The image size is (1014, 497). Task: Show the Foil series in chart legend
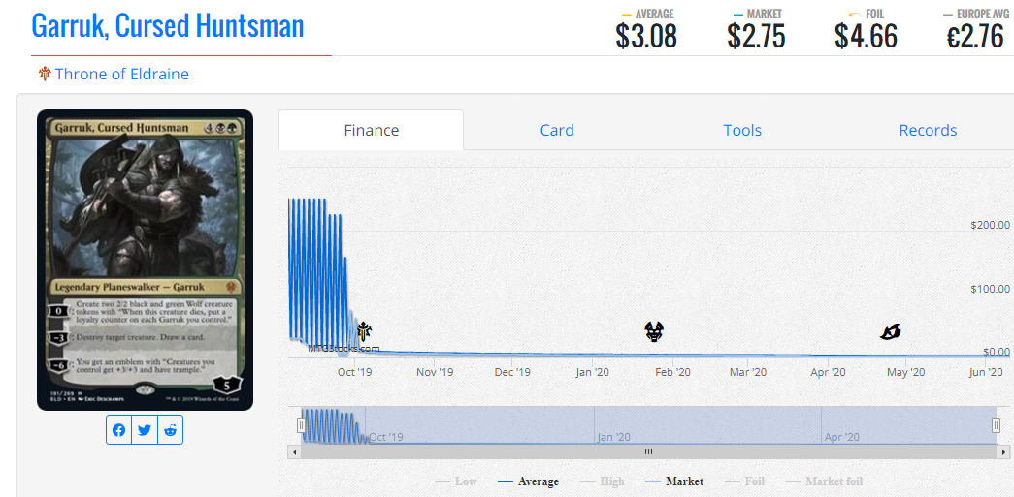(x=743, y=481)
